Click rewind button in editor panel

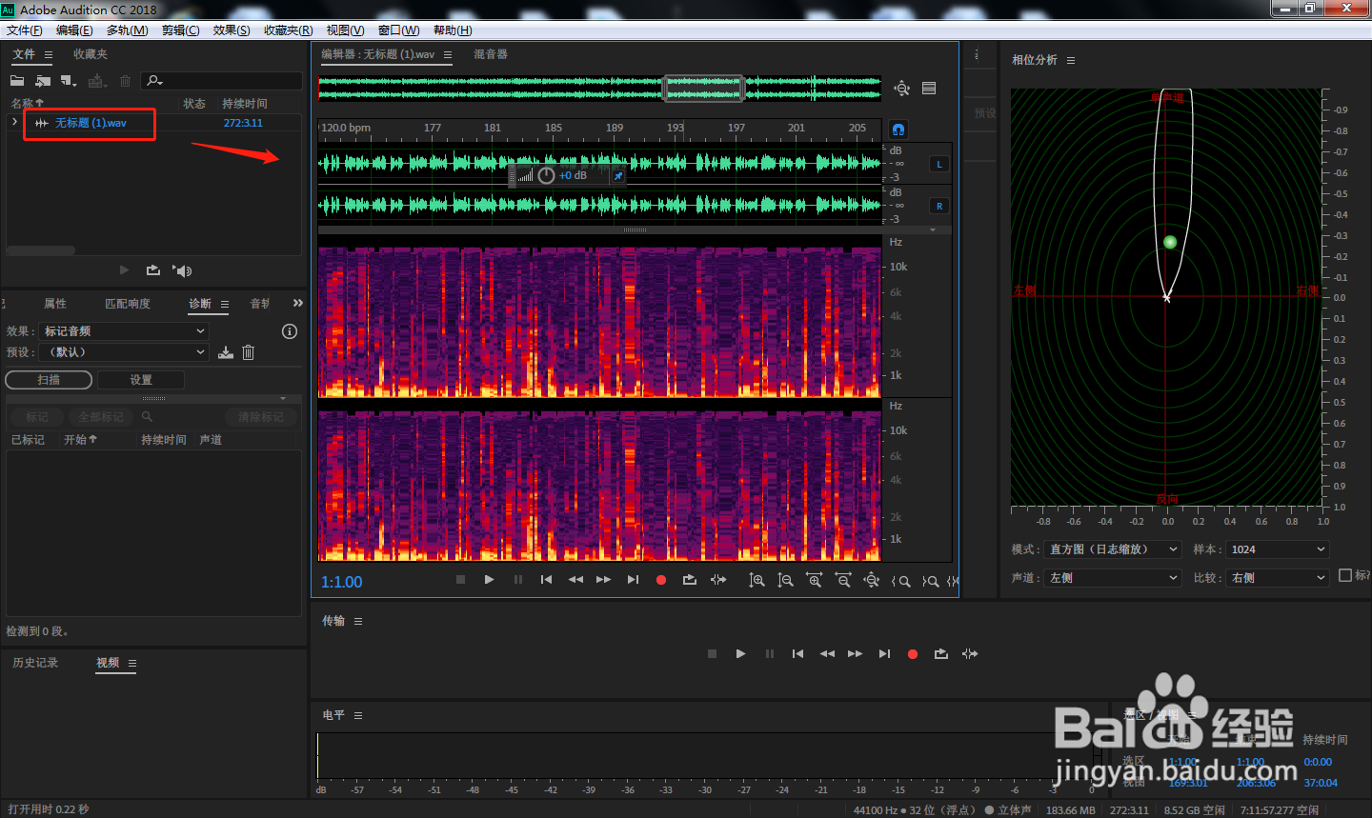click(x=575, y=580)
